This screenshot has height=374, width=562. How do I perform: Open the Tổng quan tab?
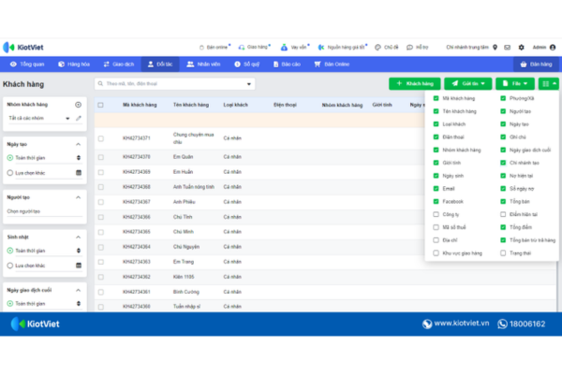pyautogui.click(x=27, y=65)
